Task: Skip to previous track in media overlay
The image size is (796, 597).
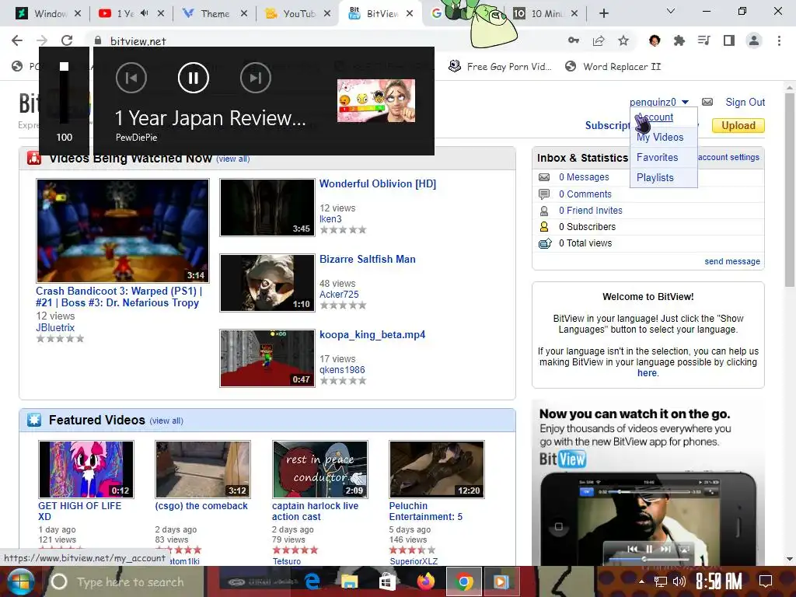Action: click(x=131, y=78)
